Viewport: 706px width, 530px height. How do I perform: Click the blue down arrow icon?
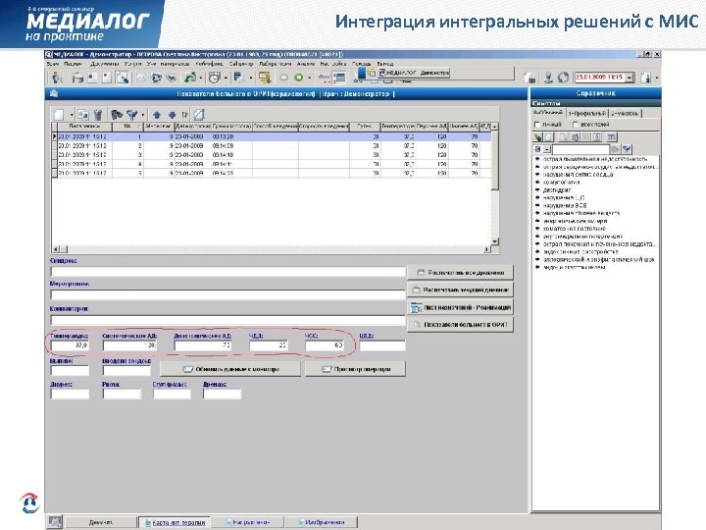point(172,115)
